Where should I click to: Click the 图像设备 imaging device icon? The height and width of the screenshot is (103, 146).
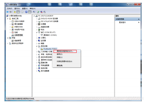39,63
